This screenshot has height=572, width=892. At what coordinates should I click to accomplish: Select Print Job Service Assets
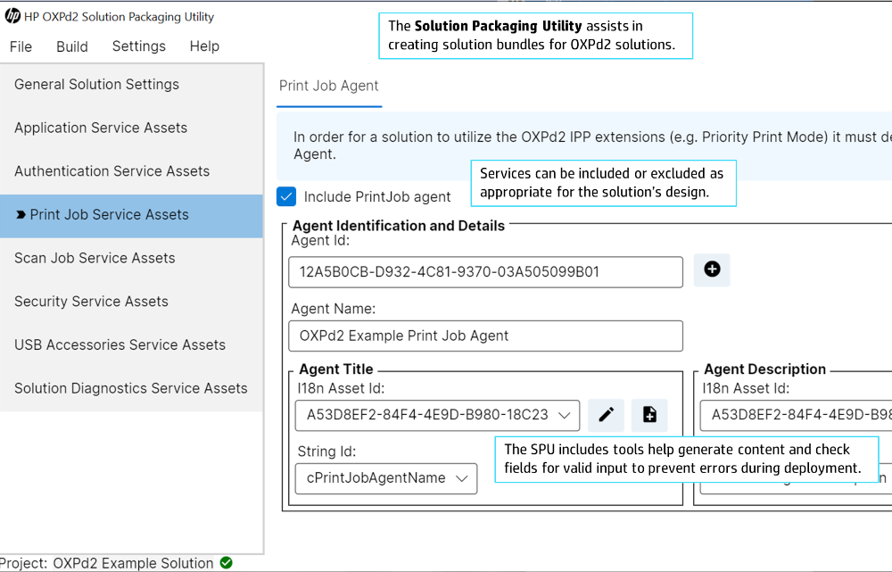click(131, 216)
